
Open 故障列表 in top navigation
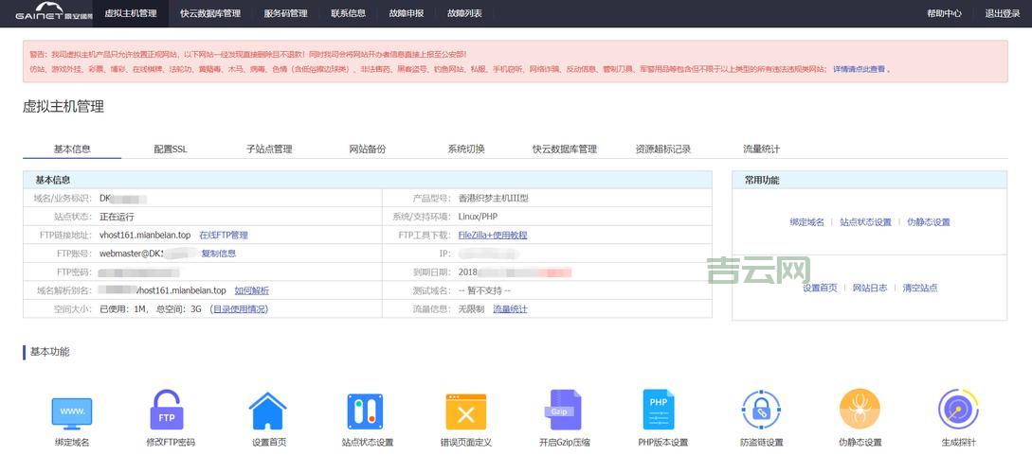pos(464,13)
